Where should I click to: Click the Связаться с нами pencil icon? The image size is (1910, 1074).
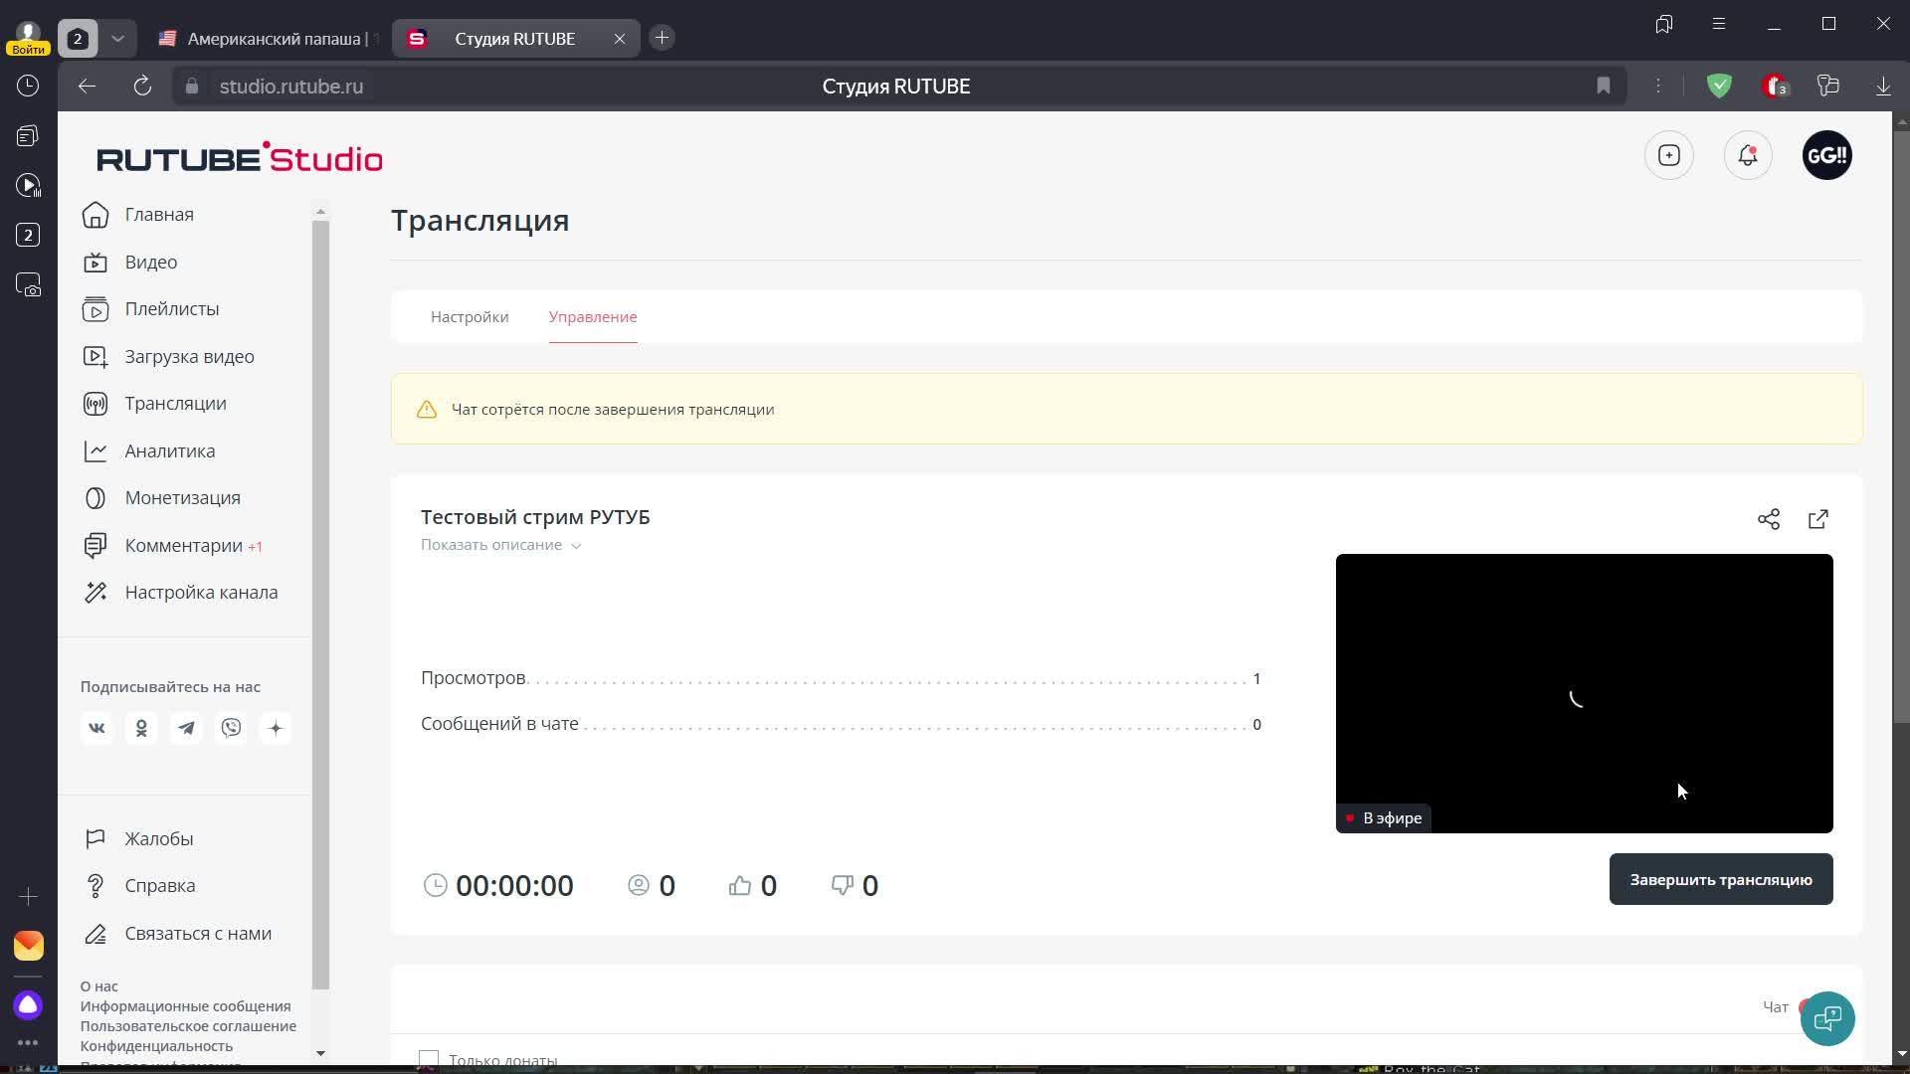[95, 934]
